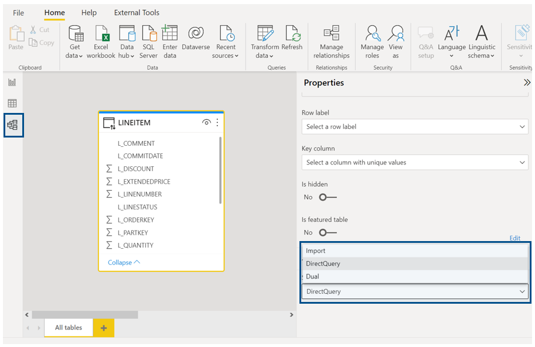Viewport: 535px width, 347px height.
Task: Click the Copy icon
Action: 33,43
